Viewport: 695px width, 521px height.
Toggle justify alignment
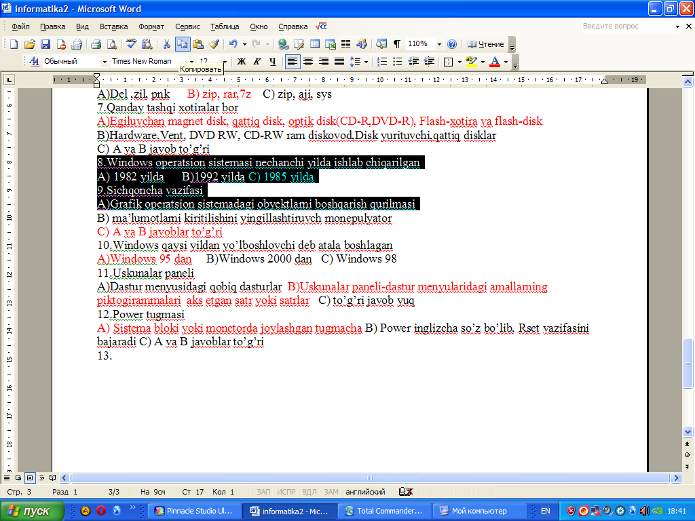point(339,62)
